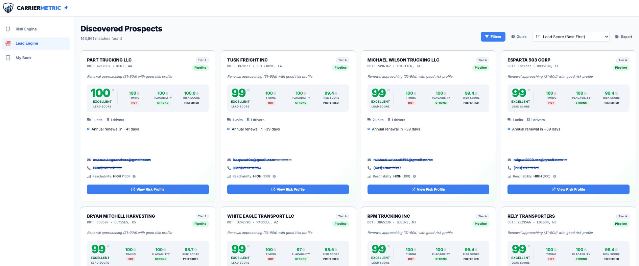View Risk Profile for MICHAEL WILSON TRUCKING LLC
The image size is (639, 266).
428,189
